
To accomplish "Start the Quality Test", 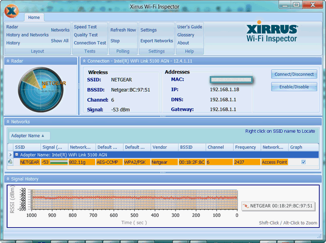I will [x=86, y=35].
